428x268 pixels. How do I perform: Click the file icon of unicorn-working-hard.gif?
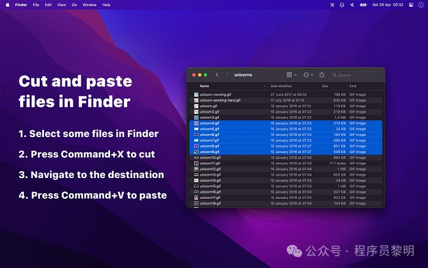tap(196, 100)
